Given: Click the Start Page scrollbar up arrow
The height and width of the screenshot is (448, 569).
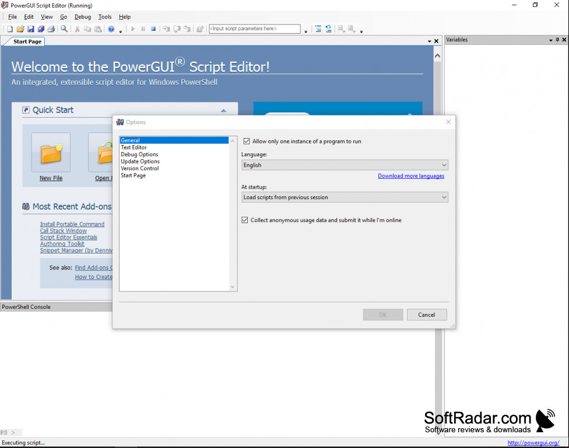Looking at the screenshot, I should pyautogui.click(x=438, y=56).
